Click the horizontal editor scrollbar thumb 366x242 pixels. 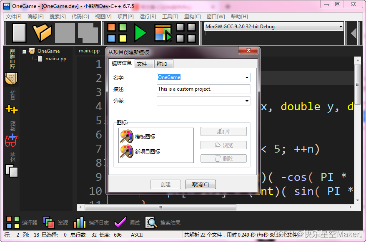(x=160, y=207)
